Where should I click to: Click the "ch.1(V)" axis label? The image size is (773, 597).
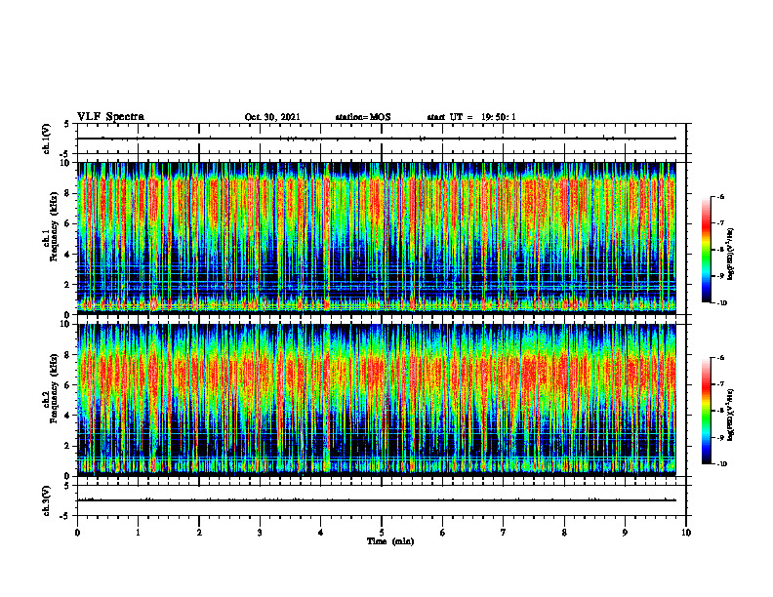coord(46,139)
